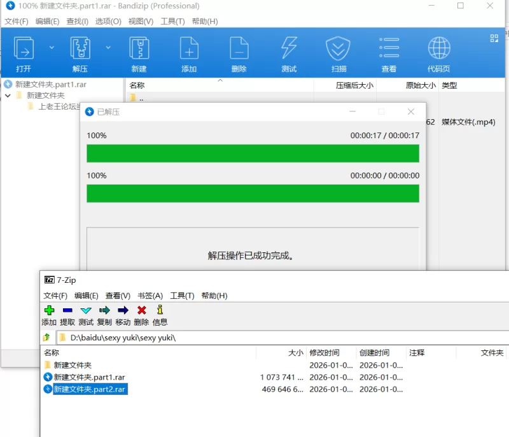
Task: Click the 7-Zip Extract (提取) minus icon
Action: point(67,310)
